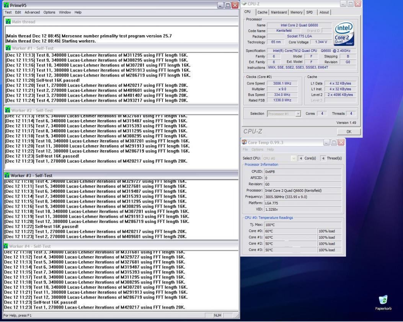This screenshot has width=403, height=322.
Task: Click the Frequency field 3005.56MHz in Core Temp
Action: click(x=303, y=197)
